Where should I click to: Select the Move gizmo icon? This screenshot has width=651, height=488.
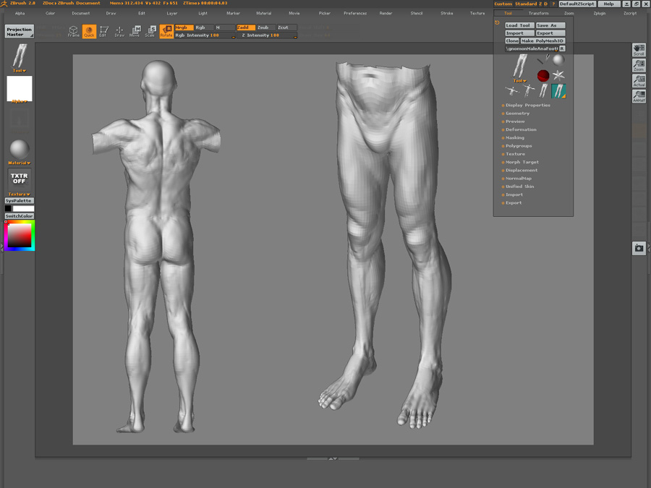(x=135, y=31)
